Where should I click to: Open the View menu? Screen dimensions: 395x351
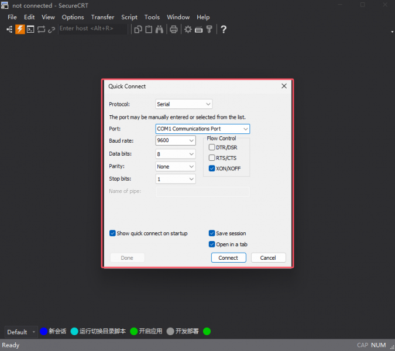(x=48, y=17)
